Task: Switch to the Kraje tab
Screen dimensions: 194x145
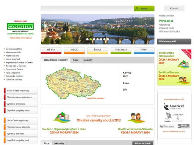Action: click(75, 60)
